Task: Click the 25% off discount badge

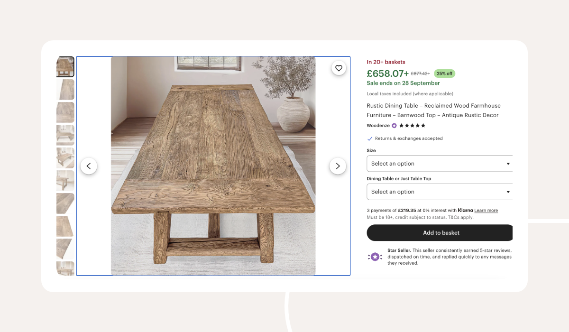Action: 444,74
